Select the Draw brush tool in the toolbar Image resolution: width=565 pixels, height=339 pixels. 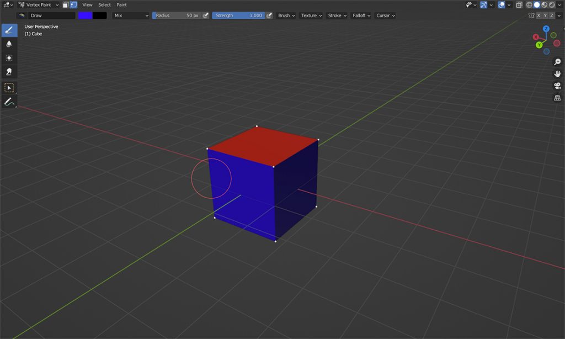coord(9,30)
